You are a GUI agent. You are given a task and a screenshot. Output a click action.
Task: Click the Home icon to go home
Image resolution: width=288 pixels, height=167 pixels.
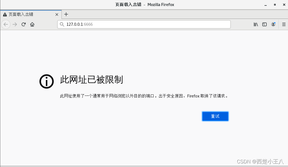(32, 24)
